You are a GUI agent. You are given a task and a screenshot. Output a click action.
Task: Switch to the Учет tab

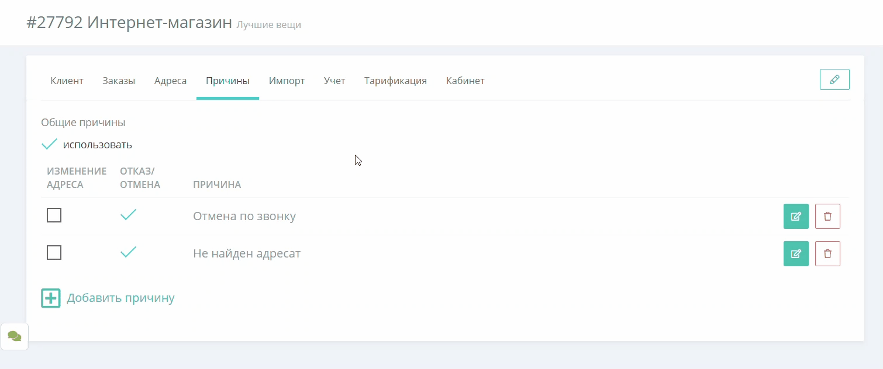(x=334, y=81)
